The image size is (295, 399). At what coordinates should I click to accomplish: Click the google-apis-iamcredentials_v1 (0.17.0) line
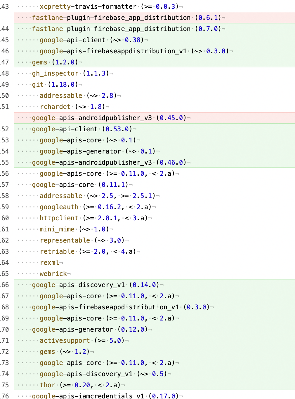click(155, 395)
